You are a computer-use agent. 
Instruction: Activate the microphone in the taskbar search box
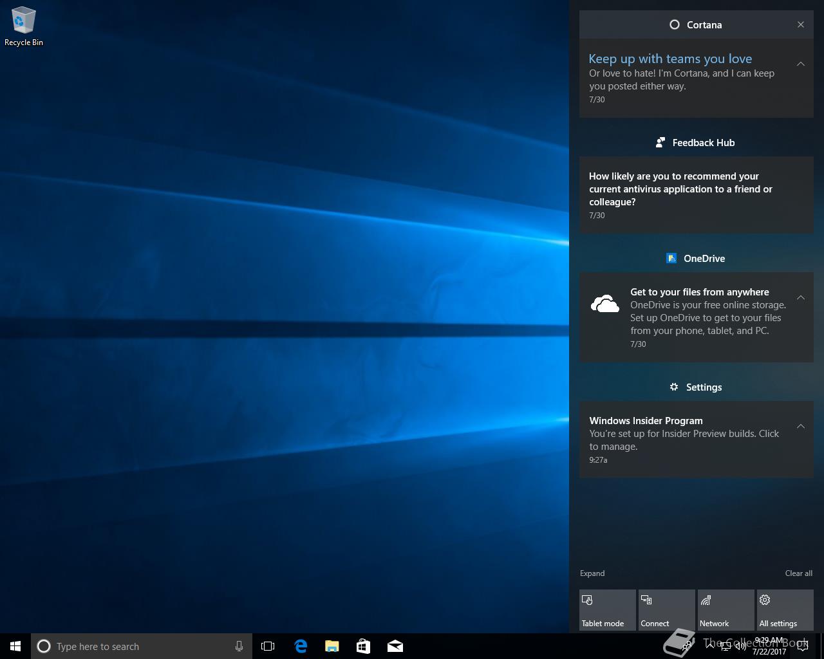tap(239, 646)
